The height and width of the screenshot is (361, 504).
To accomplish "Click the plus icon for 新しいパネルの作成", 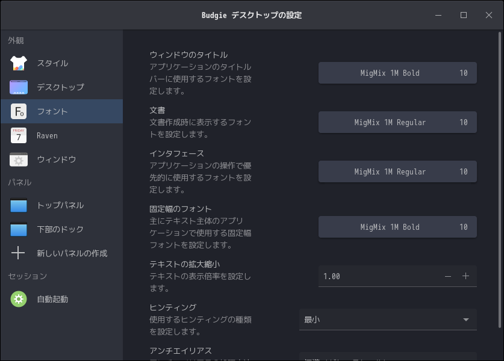I will coord(19,253).
